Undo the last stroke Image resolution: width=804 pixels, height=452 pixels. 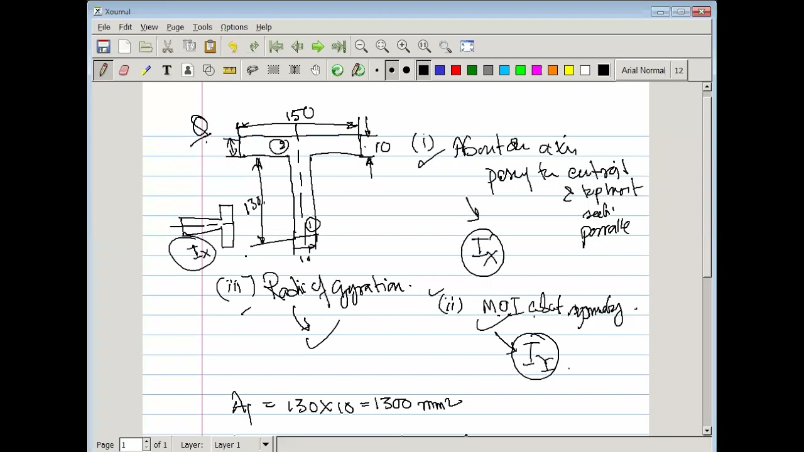point(232,46)
